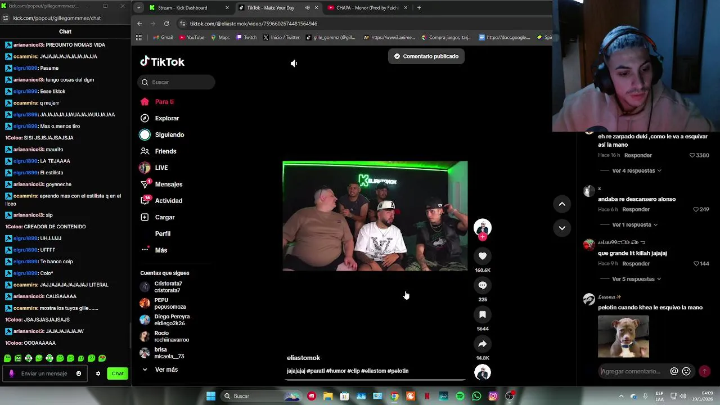Click the green Chat send button
Image resolution: width=720 pixels, height=405 pixels.
(x=118, y=373)
